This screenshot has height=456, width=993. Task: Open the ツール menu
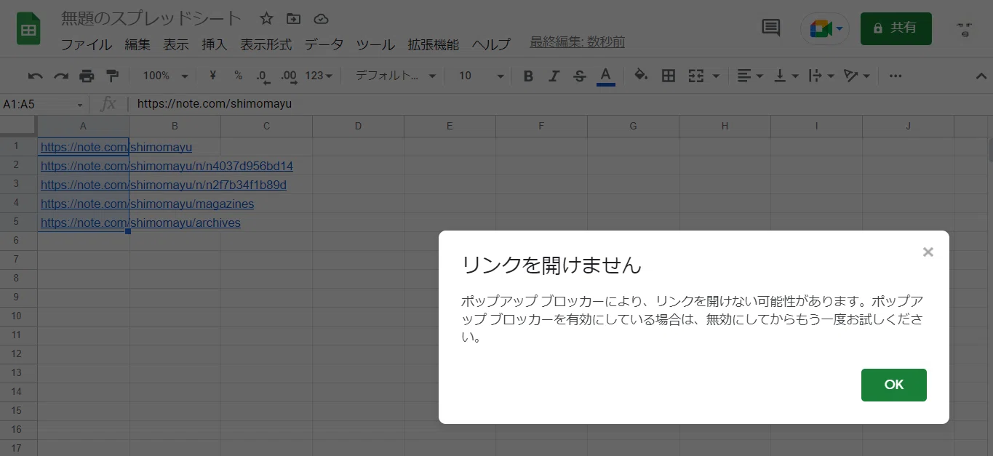[x=375, y=44]
